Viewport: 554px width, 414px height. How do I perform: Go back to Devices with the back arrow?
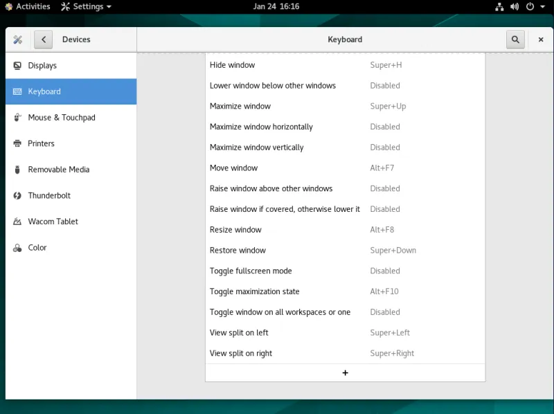click(x=43, y=39)
